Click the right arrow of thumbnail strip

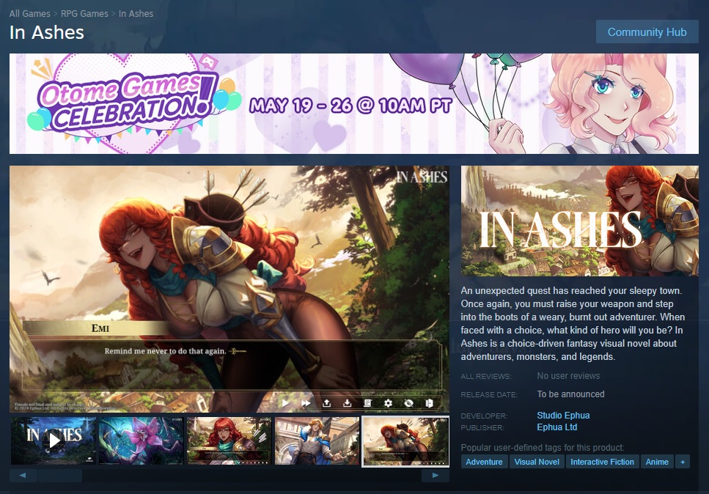point(436,476)
